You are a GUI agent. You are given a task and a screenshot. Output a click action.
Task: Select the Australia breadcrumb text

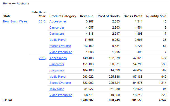pyautogui.click(x=23, y=4)
